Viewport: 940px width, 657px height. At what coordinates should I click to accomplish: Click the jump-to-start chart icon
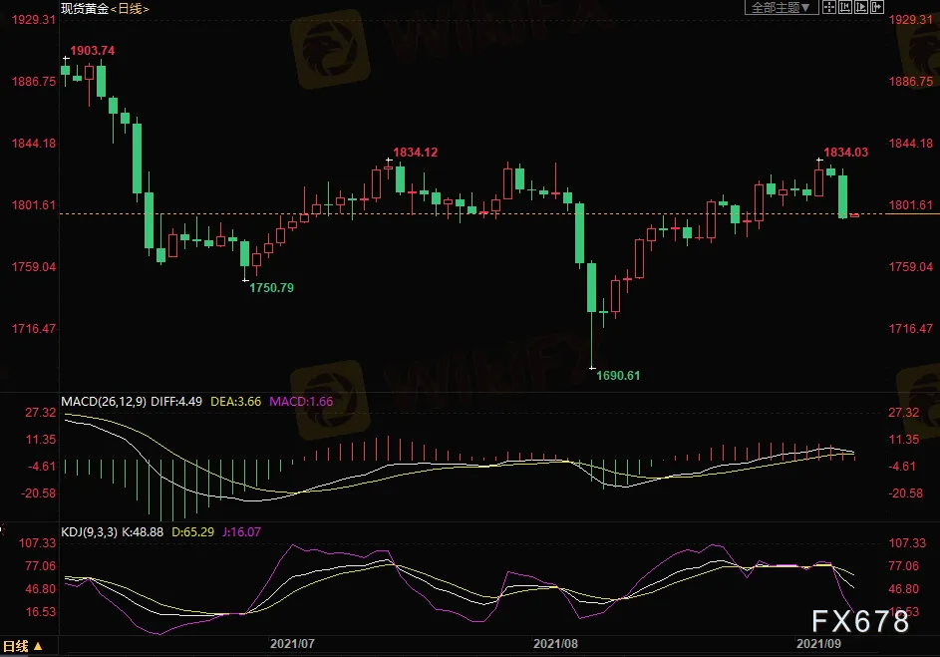point(845,7)
